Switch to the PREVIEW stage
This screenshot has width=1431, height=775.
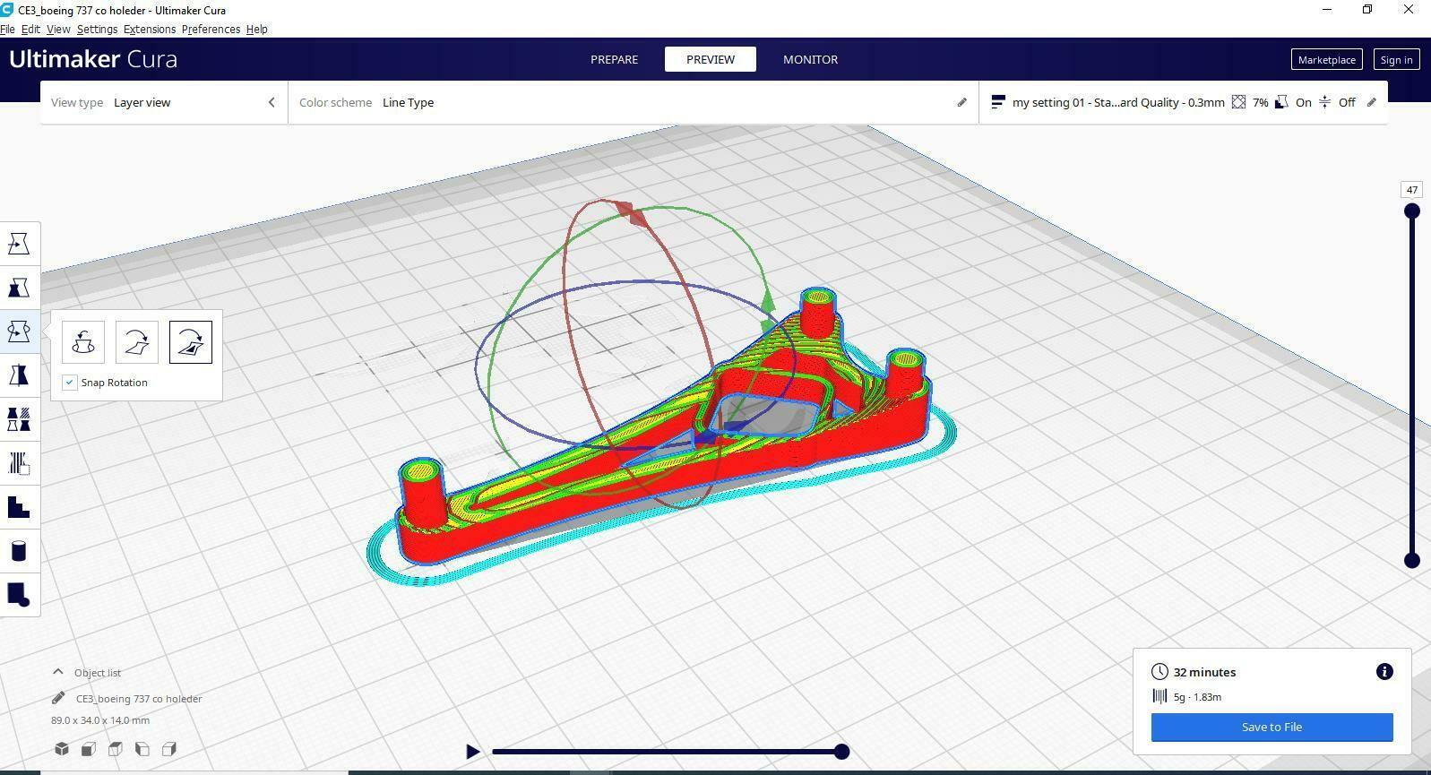click(x=711, y=59)
